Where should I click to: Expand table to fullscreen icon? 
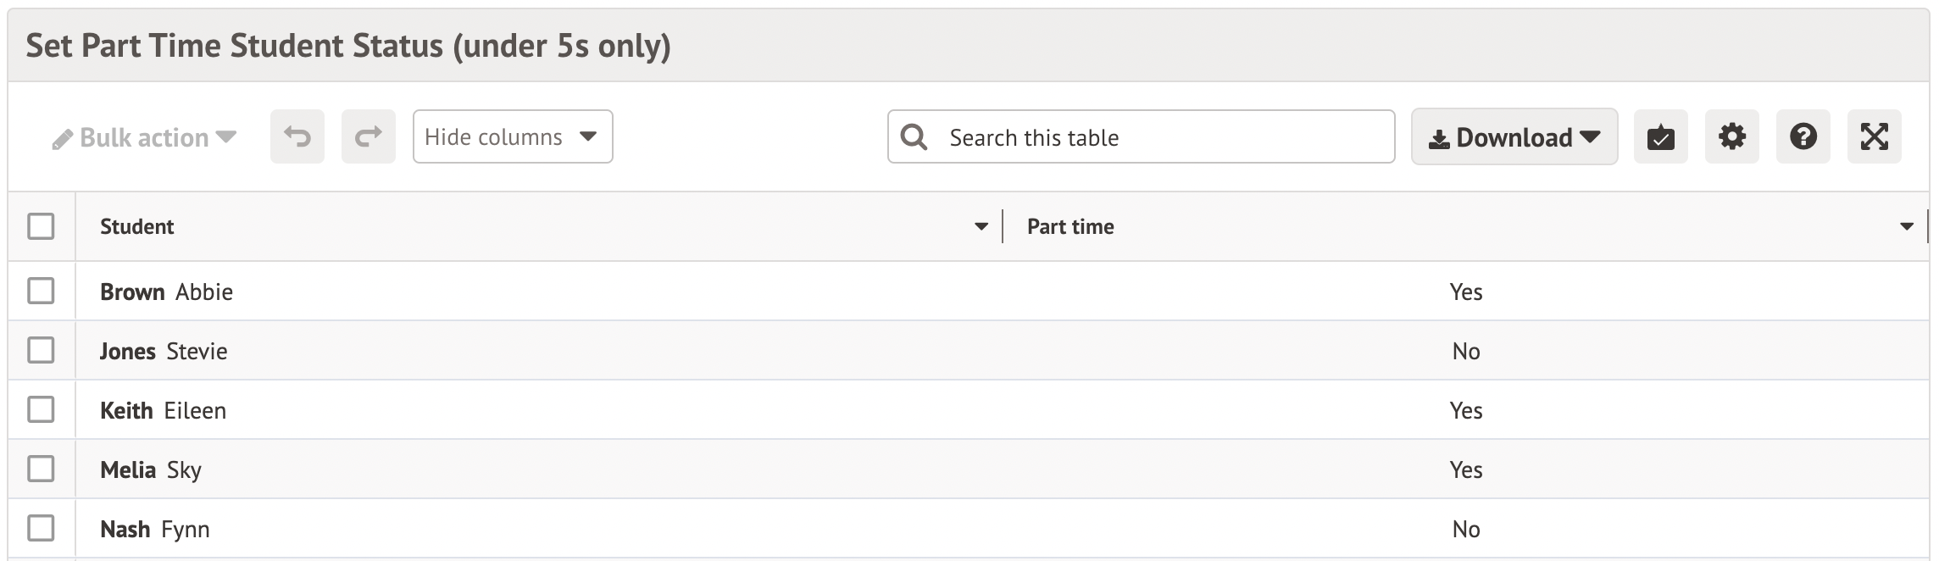coord(1874,136)
